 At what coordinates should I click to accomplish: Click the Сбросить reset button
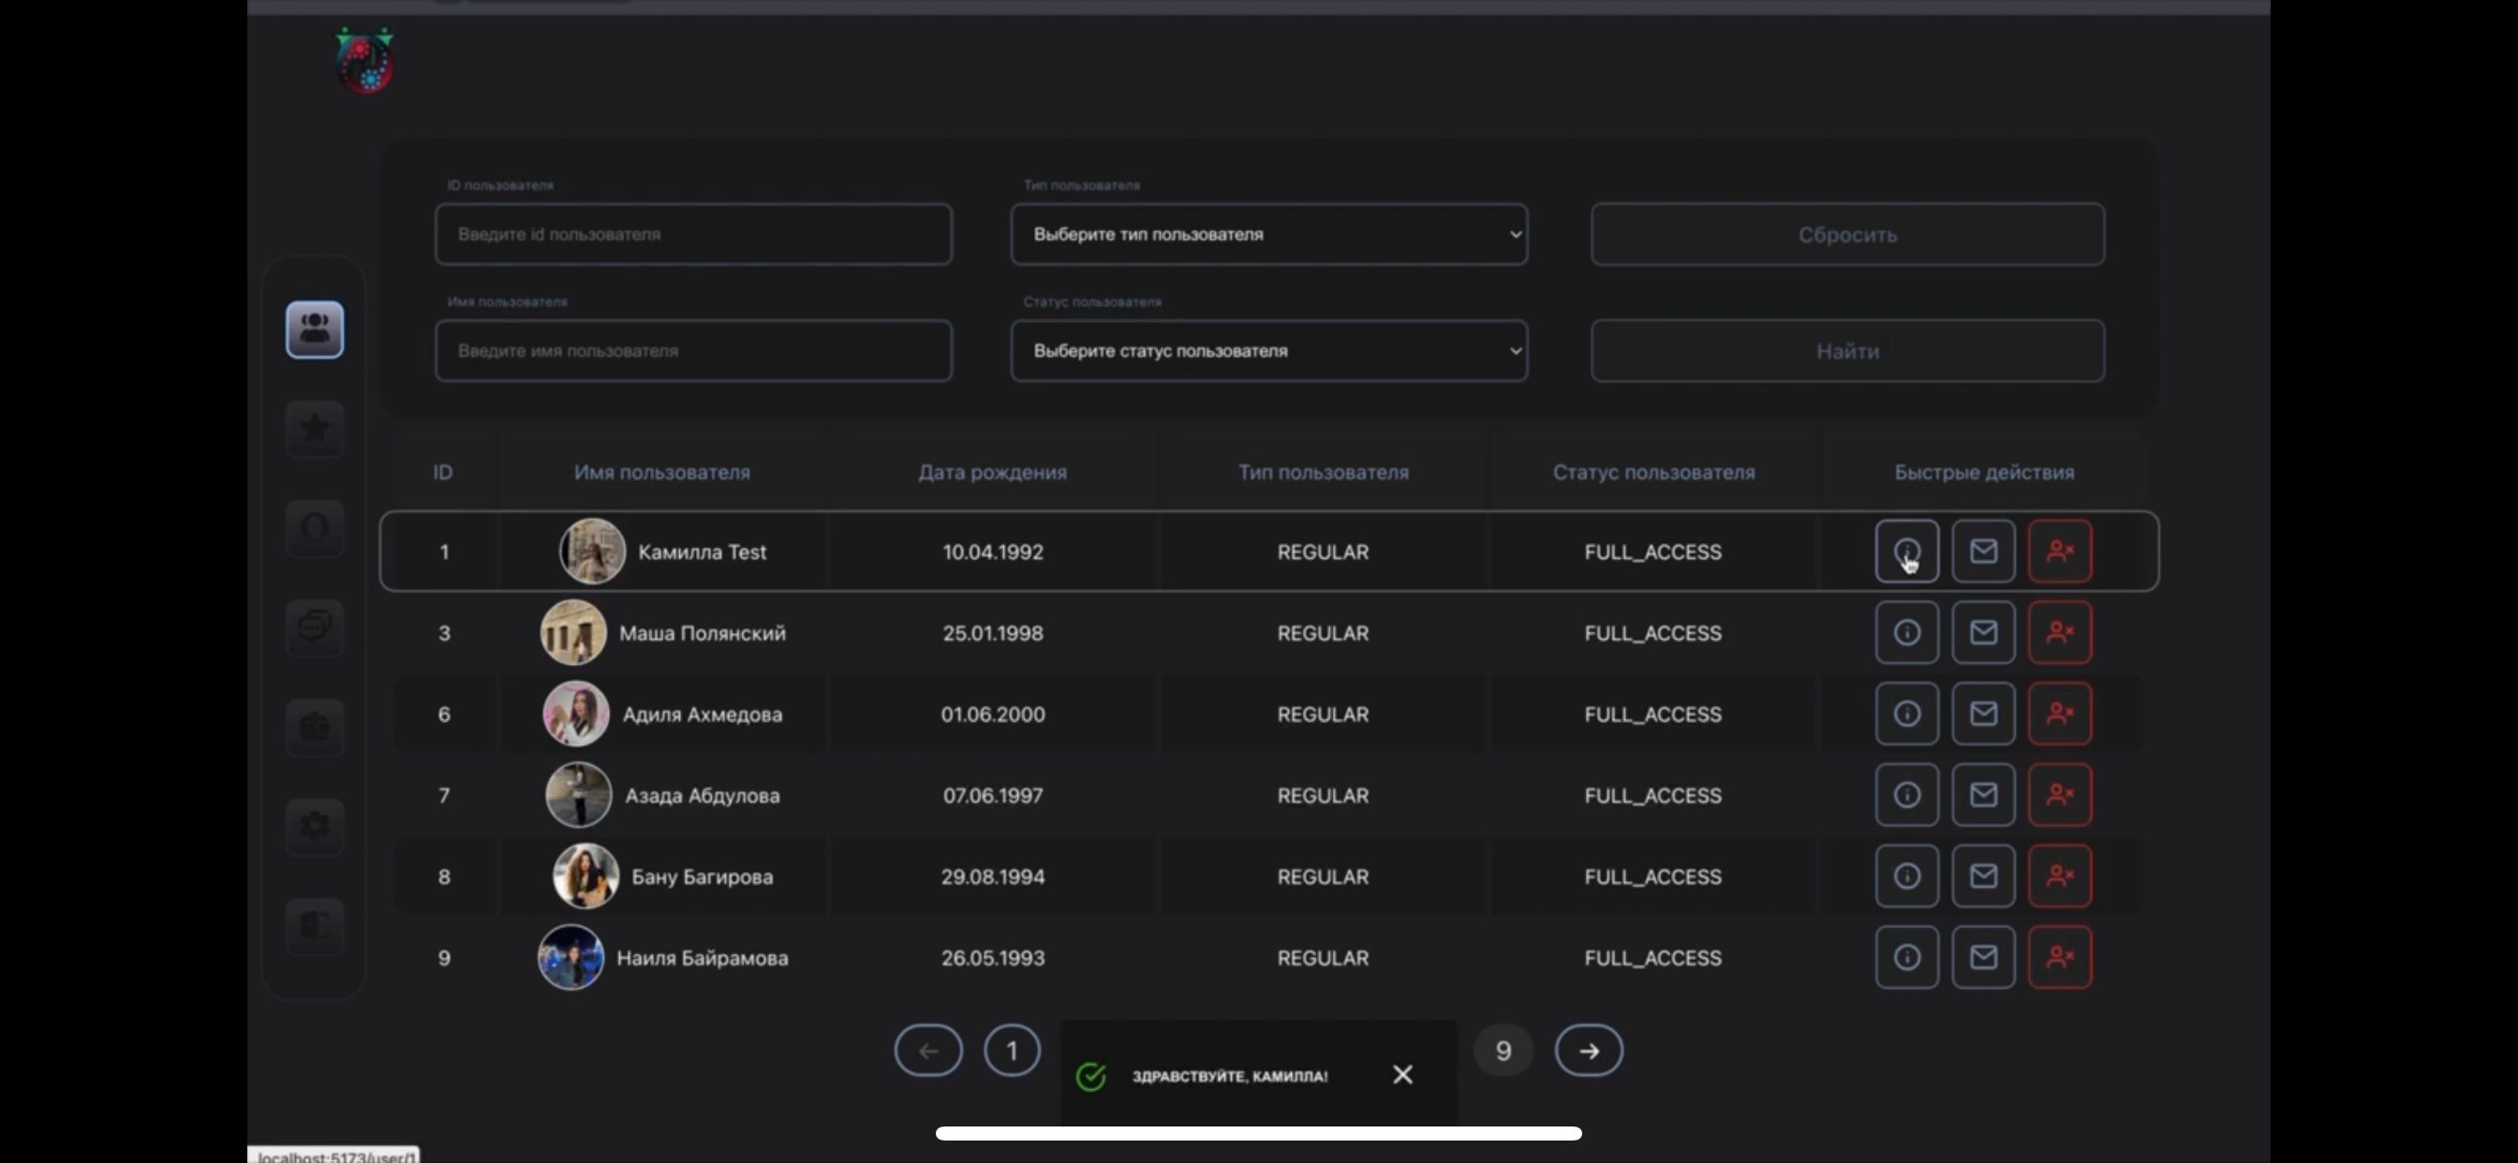1847,234
